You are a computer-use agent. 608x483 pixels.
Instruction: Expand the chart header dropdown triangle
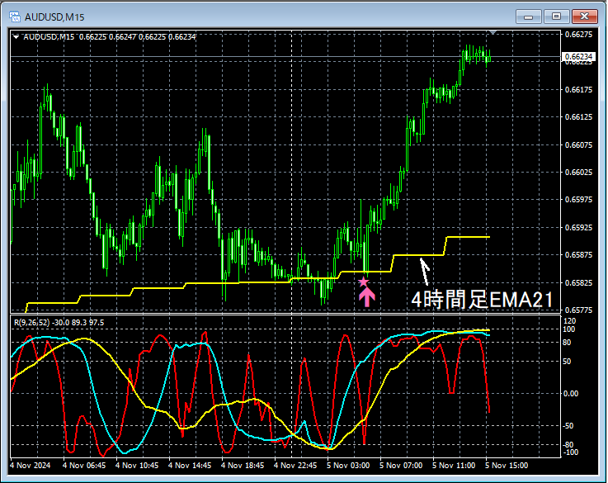click(16, 37)
